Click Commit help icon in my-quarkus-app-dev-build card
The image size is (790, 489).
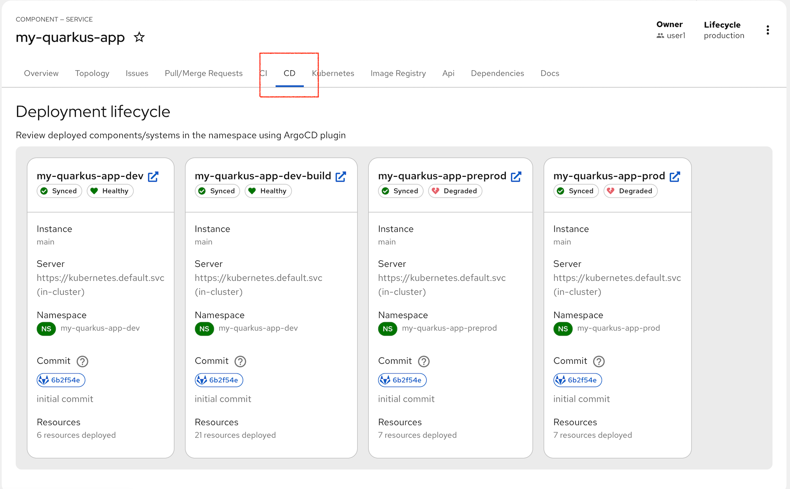[x=240, y=361]
